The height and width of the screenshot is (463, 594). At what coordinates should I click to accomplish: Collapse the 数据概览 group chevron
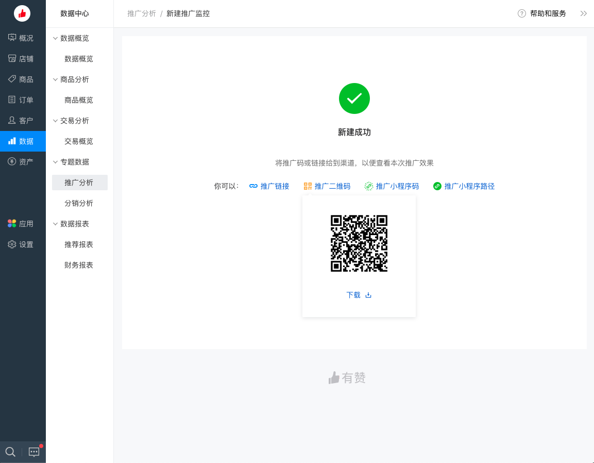[x=55, y=38]
